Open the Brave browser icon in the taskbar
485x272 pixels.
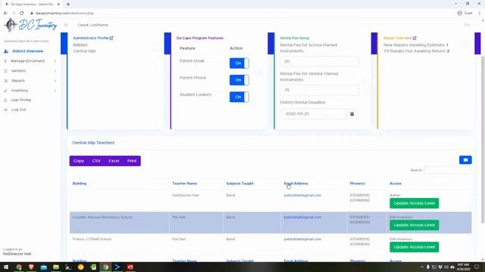(x=31, y=267)
